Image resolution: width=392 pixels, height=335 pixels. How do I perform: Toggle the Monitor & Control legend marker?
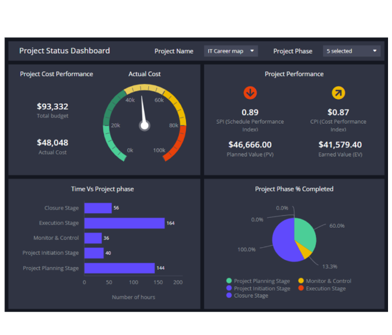tap(301, 281)
